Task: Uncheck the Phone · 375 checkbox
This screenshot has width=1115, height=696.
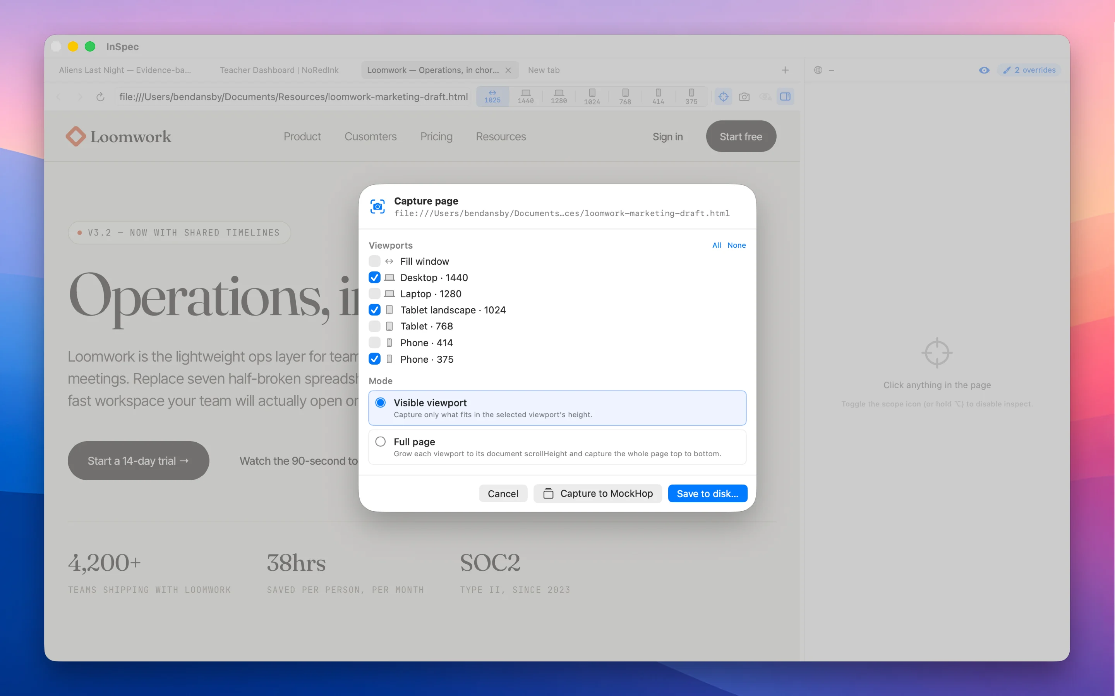Action: click(x=375, y=359)
